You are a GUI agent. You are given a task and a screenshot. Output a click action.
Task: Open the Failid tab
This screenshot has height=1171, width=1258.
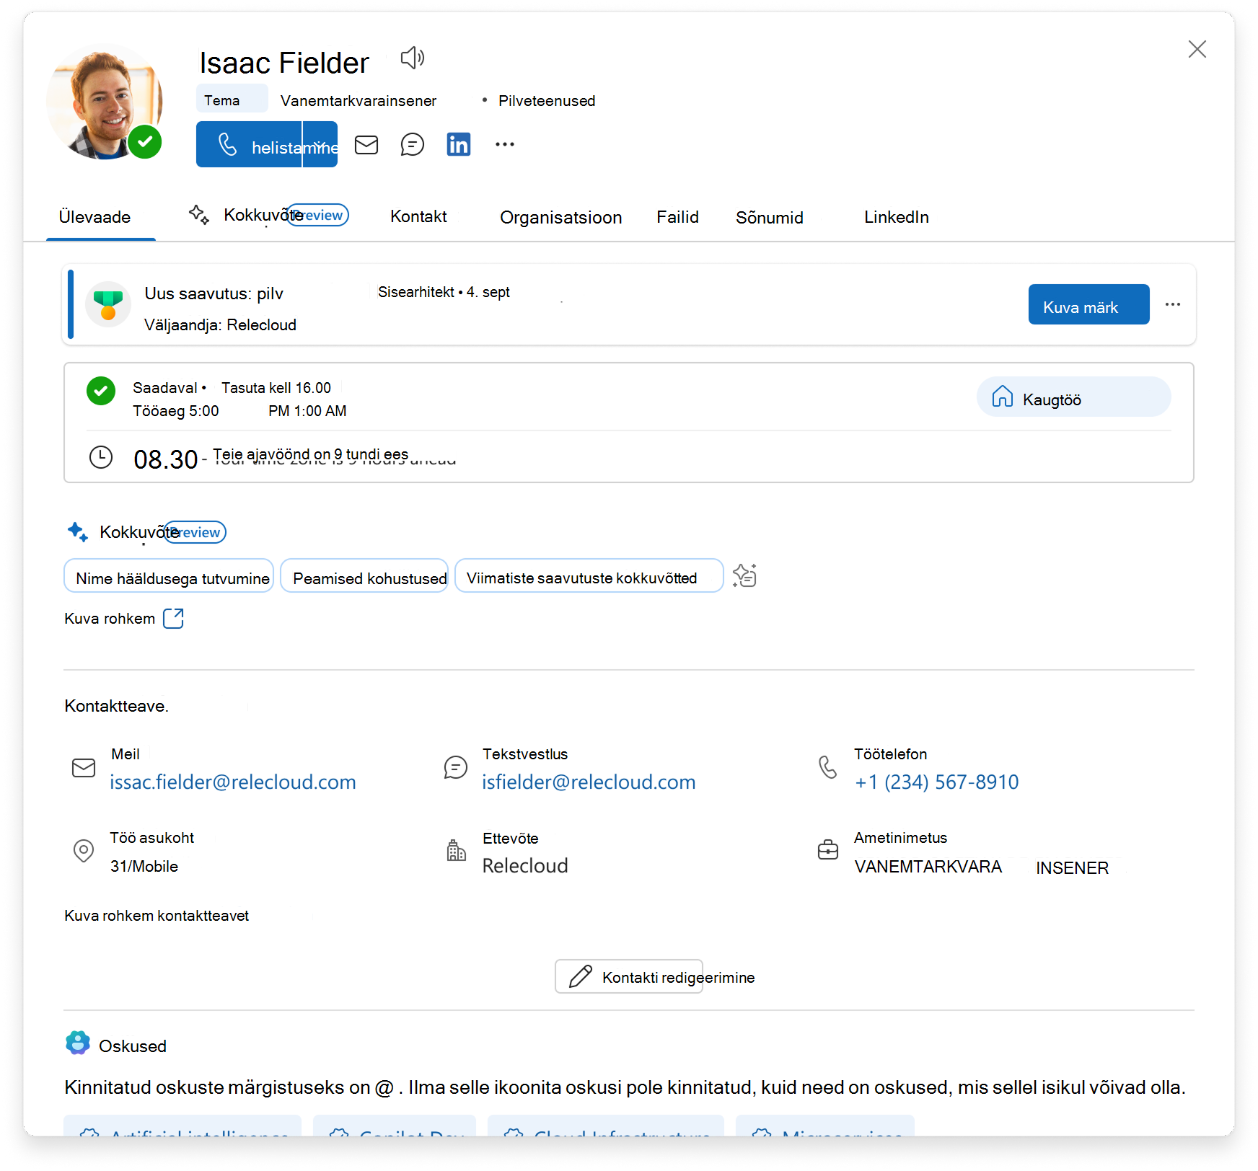[677, 217]
